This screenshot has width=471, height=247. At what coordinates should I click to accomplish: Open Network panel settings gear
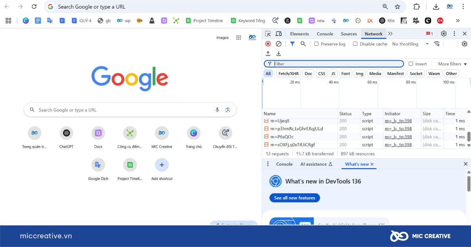(464, 44)
